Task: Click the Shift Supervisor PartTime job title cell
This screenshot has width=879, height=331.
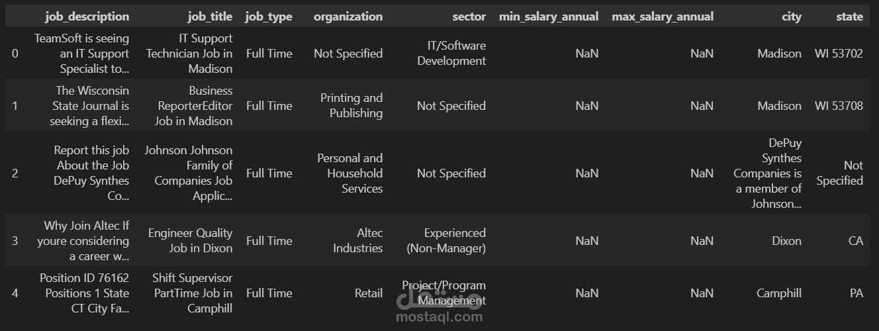Action: point(192,293)
